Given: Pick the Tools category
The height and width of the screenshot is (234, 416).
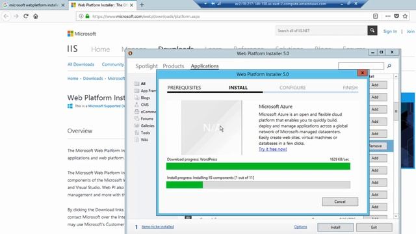Looking at the screenshot, I should [145, 133].
